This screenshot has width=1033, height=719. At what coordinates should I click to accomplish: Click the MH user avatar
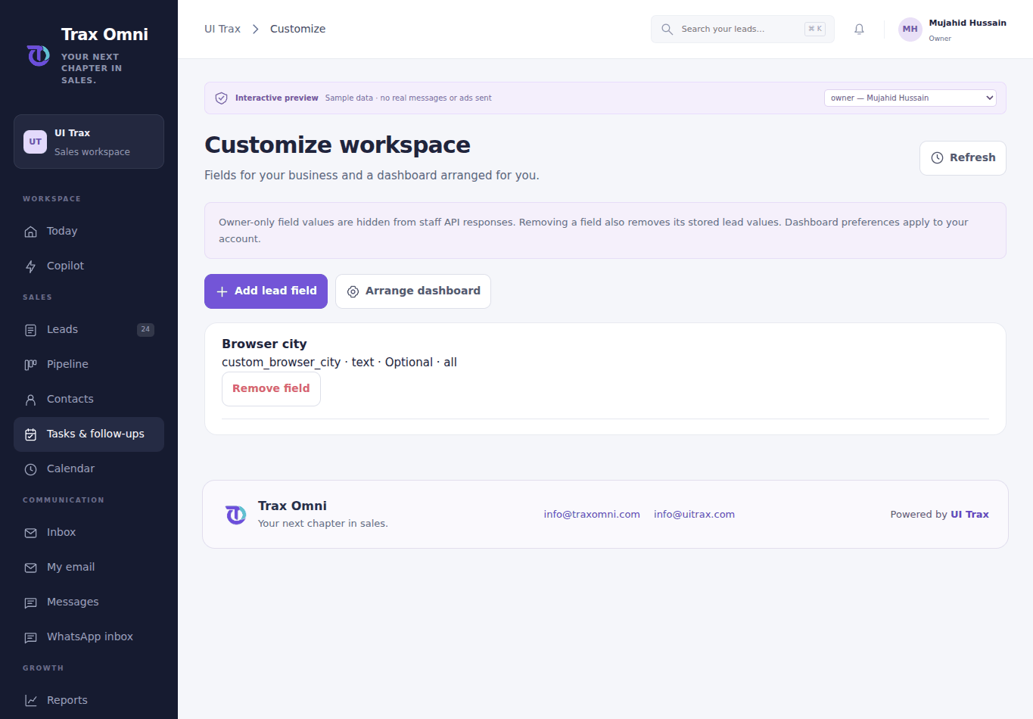[910, 30]
